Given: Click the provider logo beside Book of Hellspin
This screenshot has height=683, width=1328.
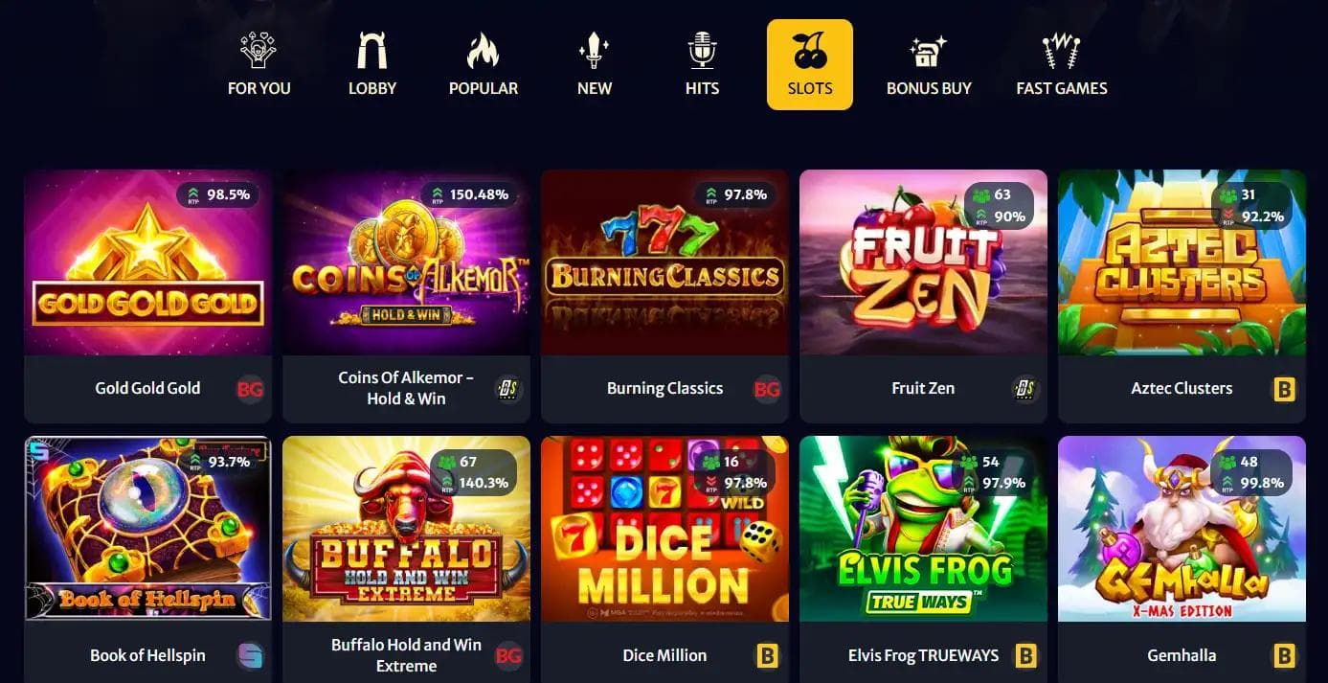Looking at the screenshot, I should (250, 656).
